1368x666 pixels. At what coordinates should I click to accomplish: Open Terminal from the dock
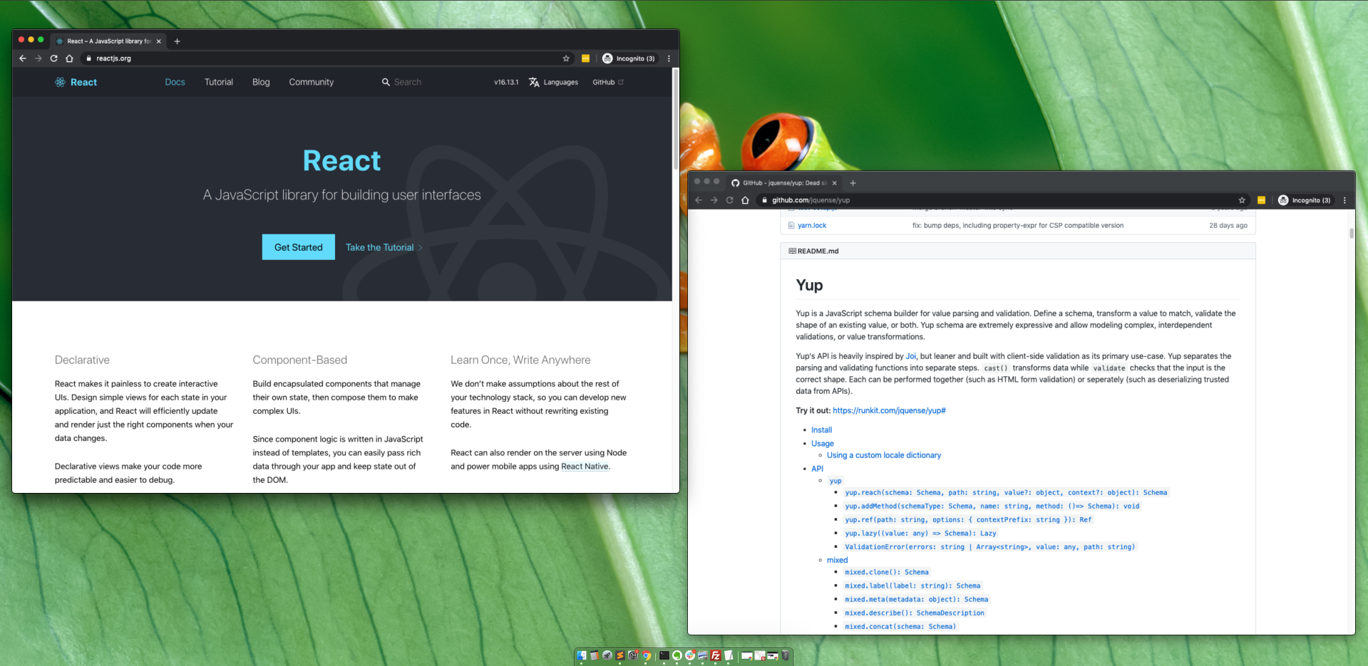[664, 655]
